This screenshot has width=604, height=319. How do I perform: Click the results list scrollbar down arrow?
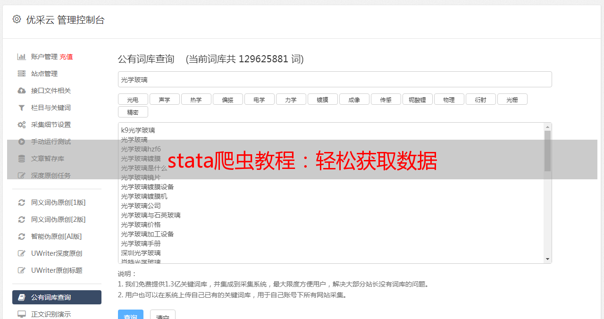(x=547, y=259)
